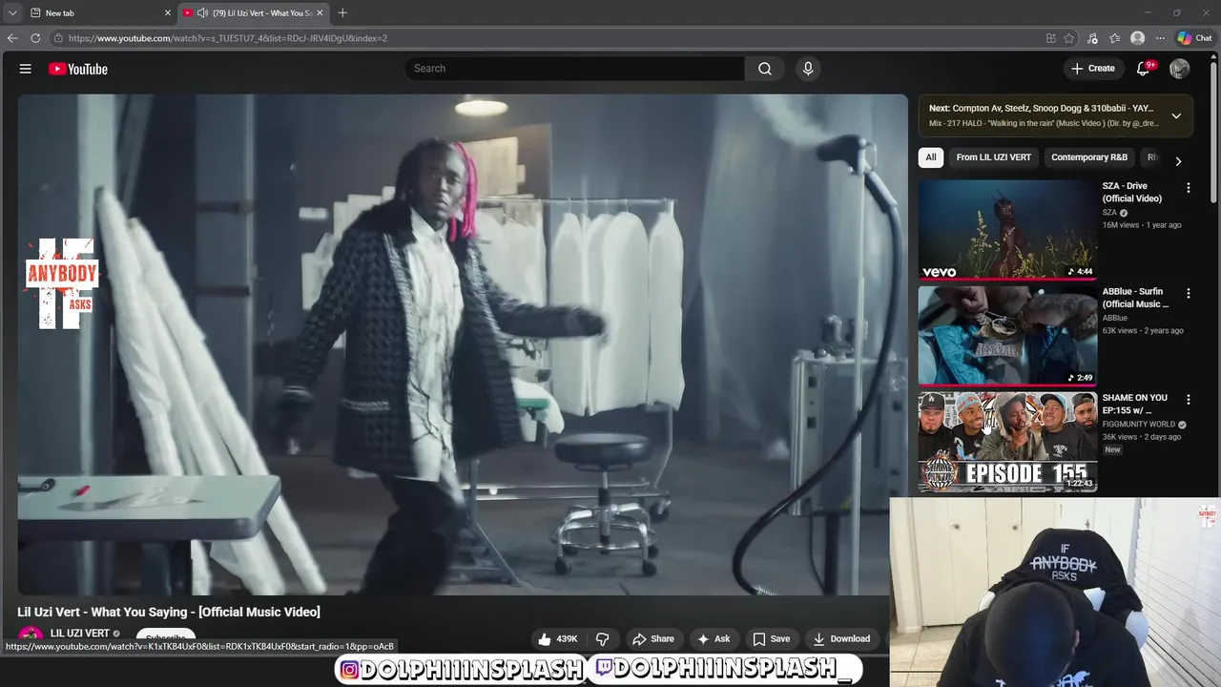Close the New tab tab
The height and width of the screenshot is (687, 1221).
pyautogui.click(x=168, y=13)
